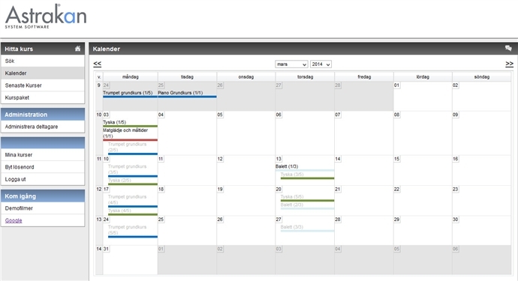Go to previous month with << arrow

pyautogui.click(x=97, y=64)
